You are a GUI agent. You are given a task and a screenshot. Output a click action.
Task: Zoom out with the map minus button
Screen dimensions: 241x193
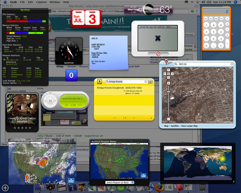(169, 119)
